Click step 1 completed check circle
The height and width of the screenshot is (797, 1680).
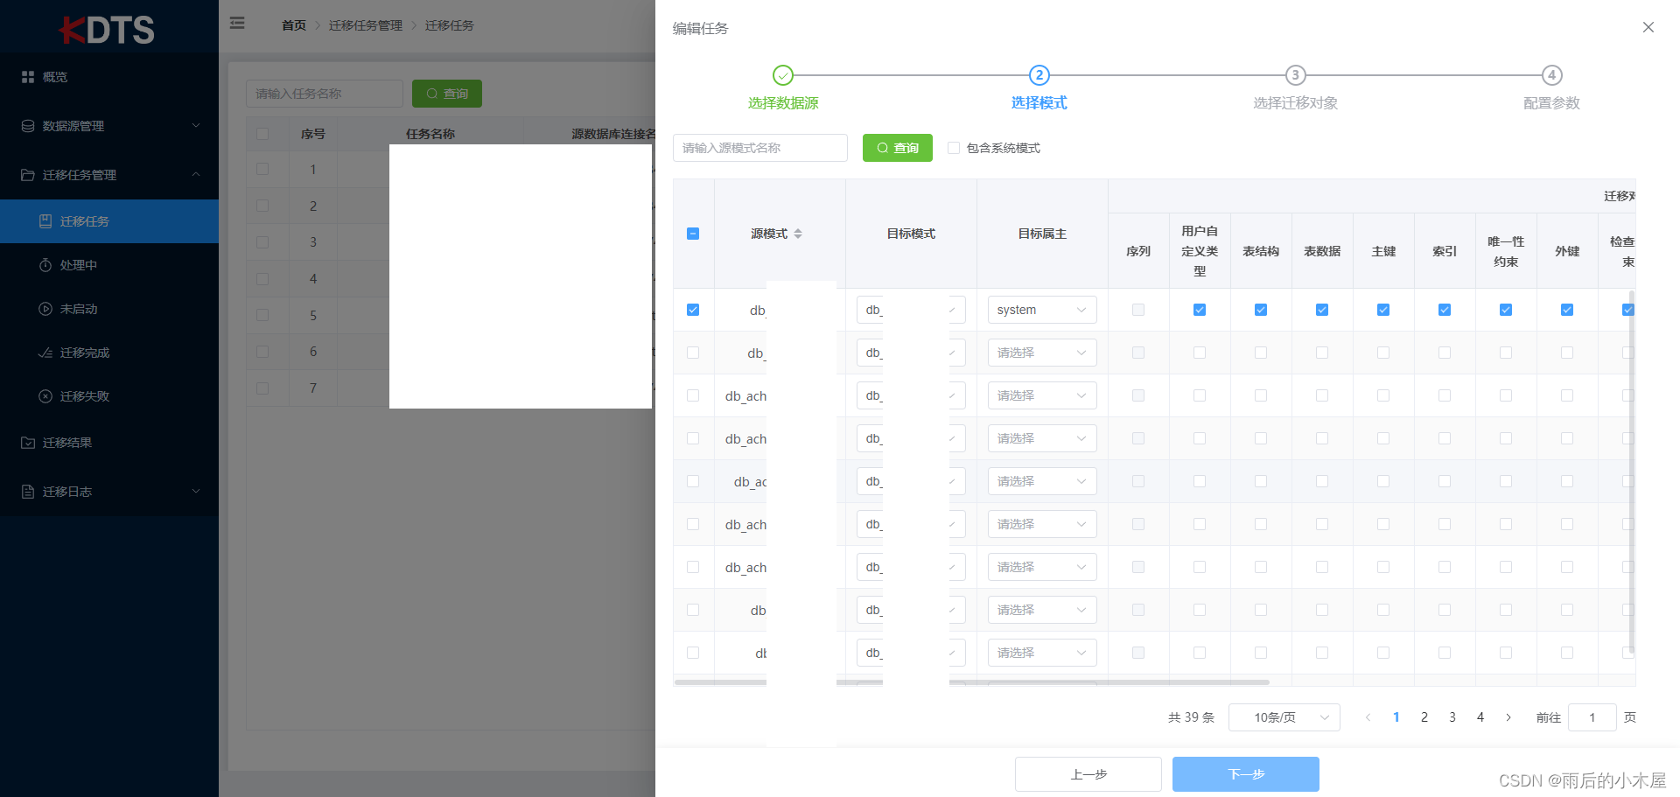783,75
